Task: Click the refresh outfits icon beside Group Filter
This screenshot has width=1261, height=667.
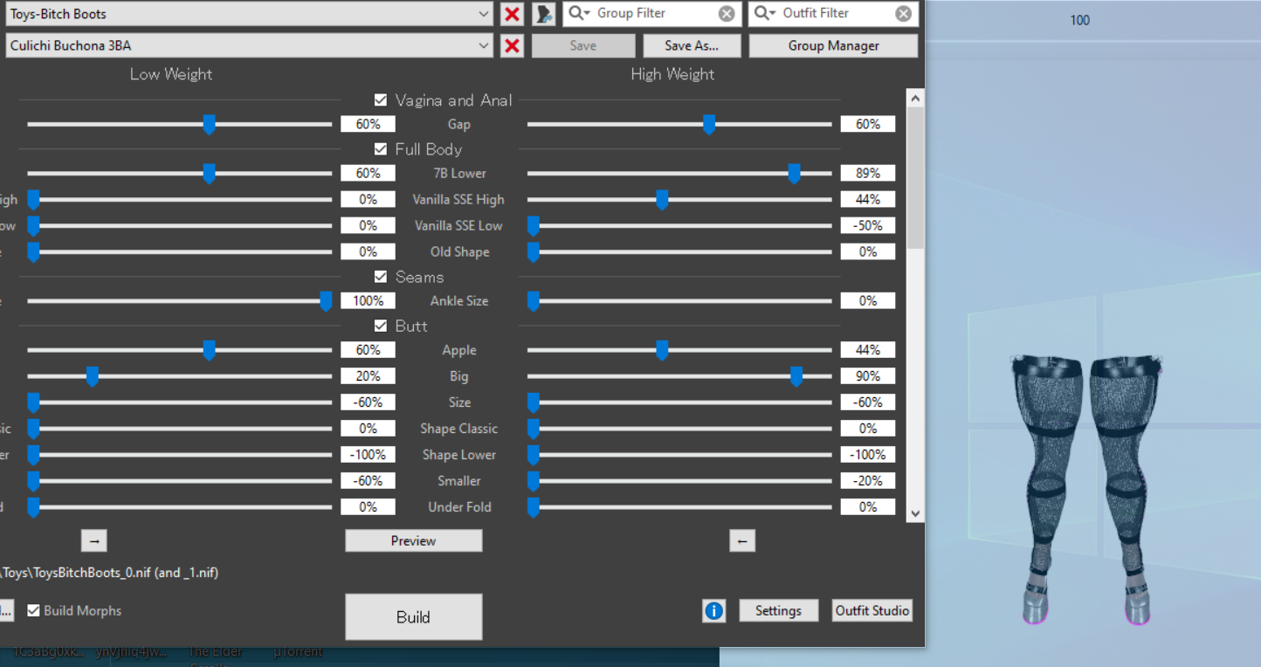Action: [544, 14]
